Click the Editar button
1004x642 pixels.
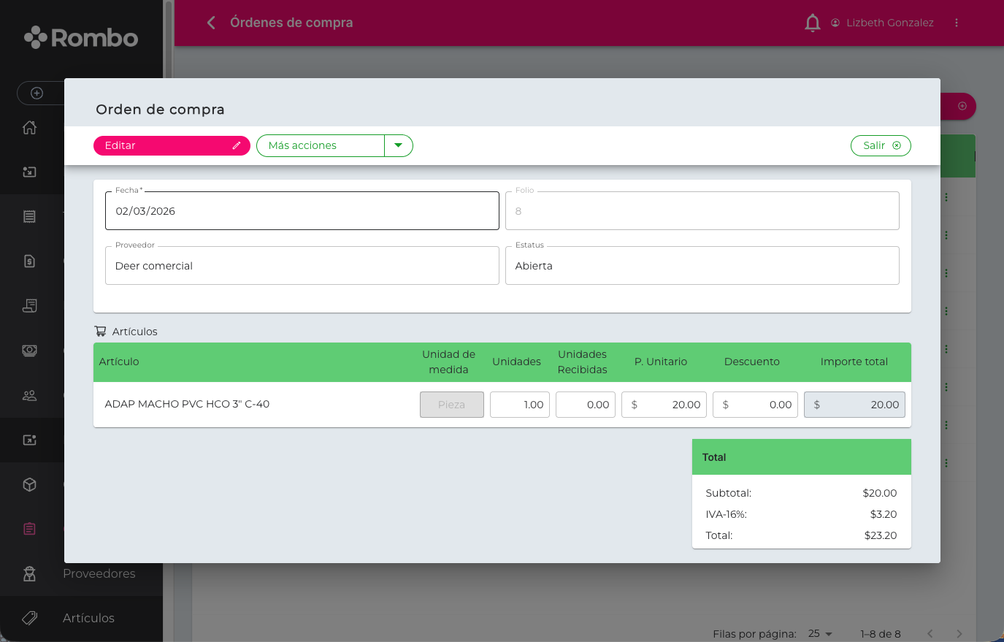coord(172,145)
